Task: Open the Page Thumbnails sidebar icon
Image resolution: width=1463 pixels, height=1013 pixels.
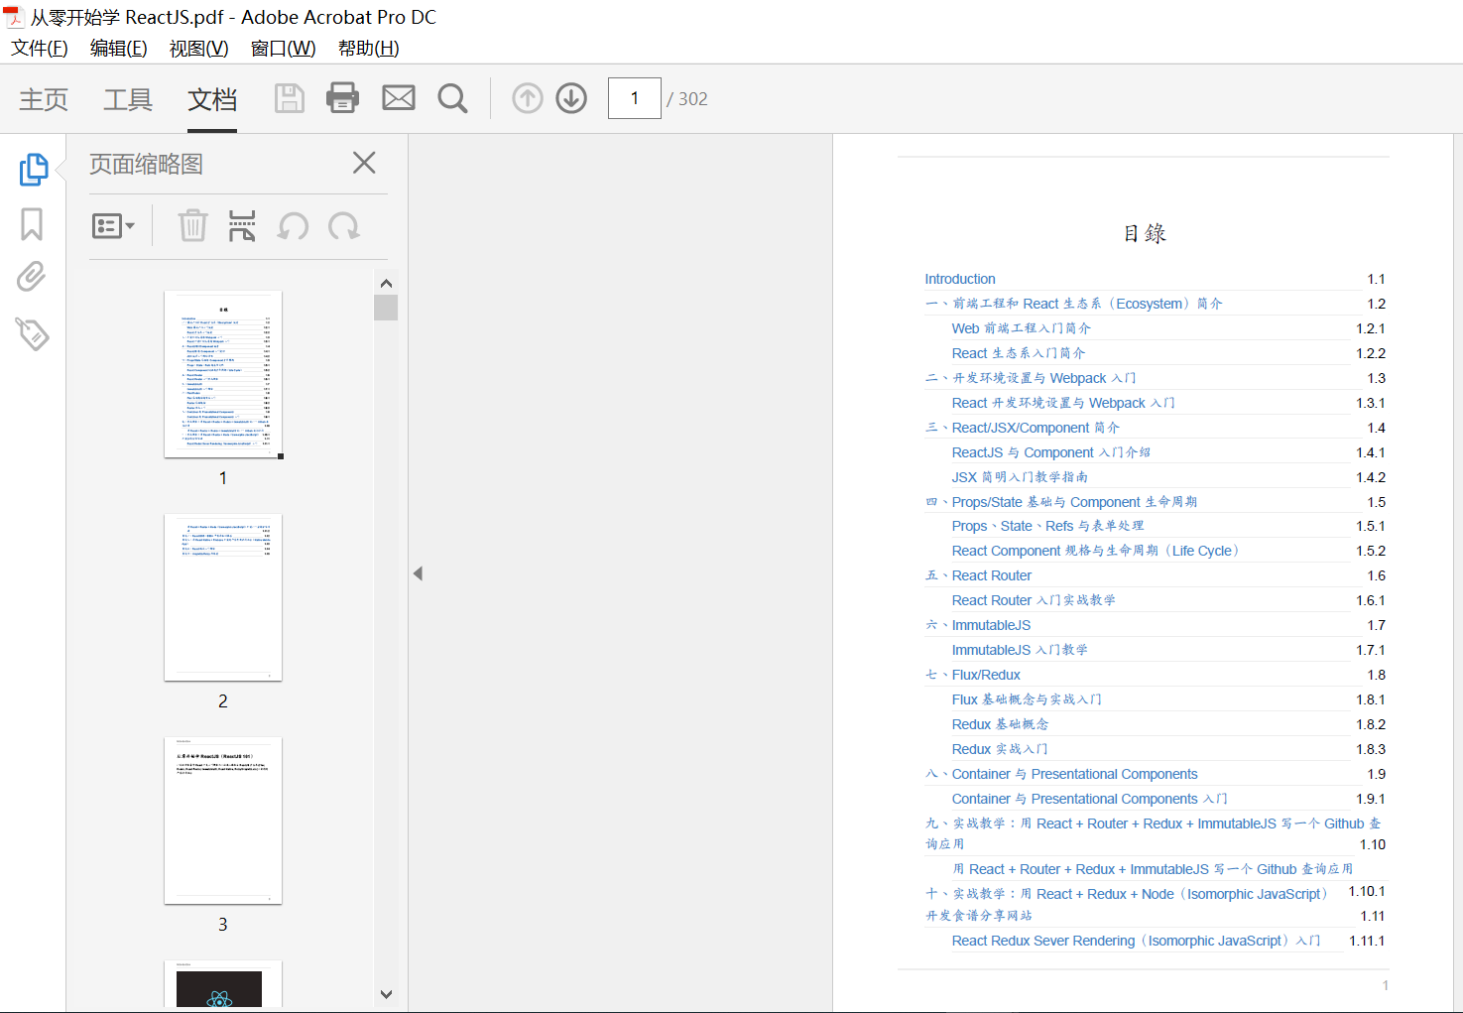Action: coord(34,169)
